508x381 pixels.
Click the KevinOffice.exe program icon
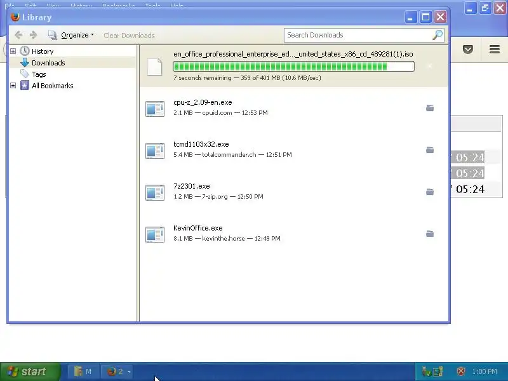pyautogui.click(x=155, y=234)
